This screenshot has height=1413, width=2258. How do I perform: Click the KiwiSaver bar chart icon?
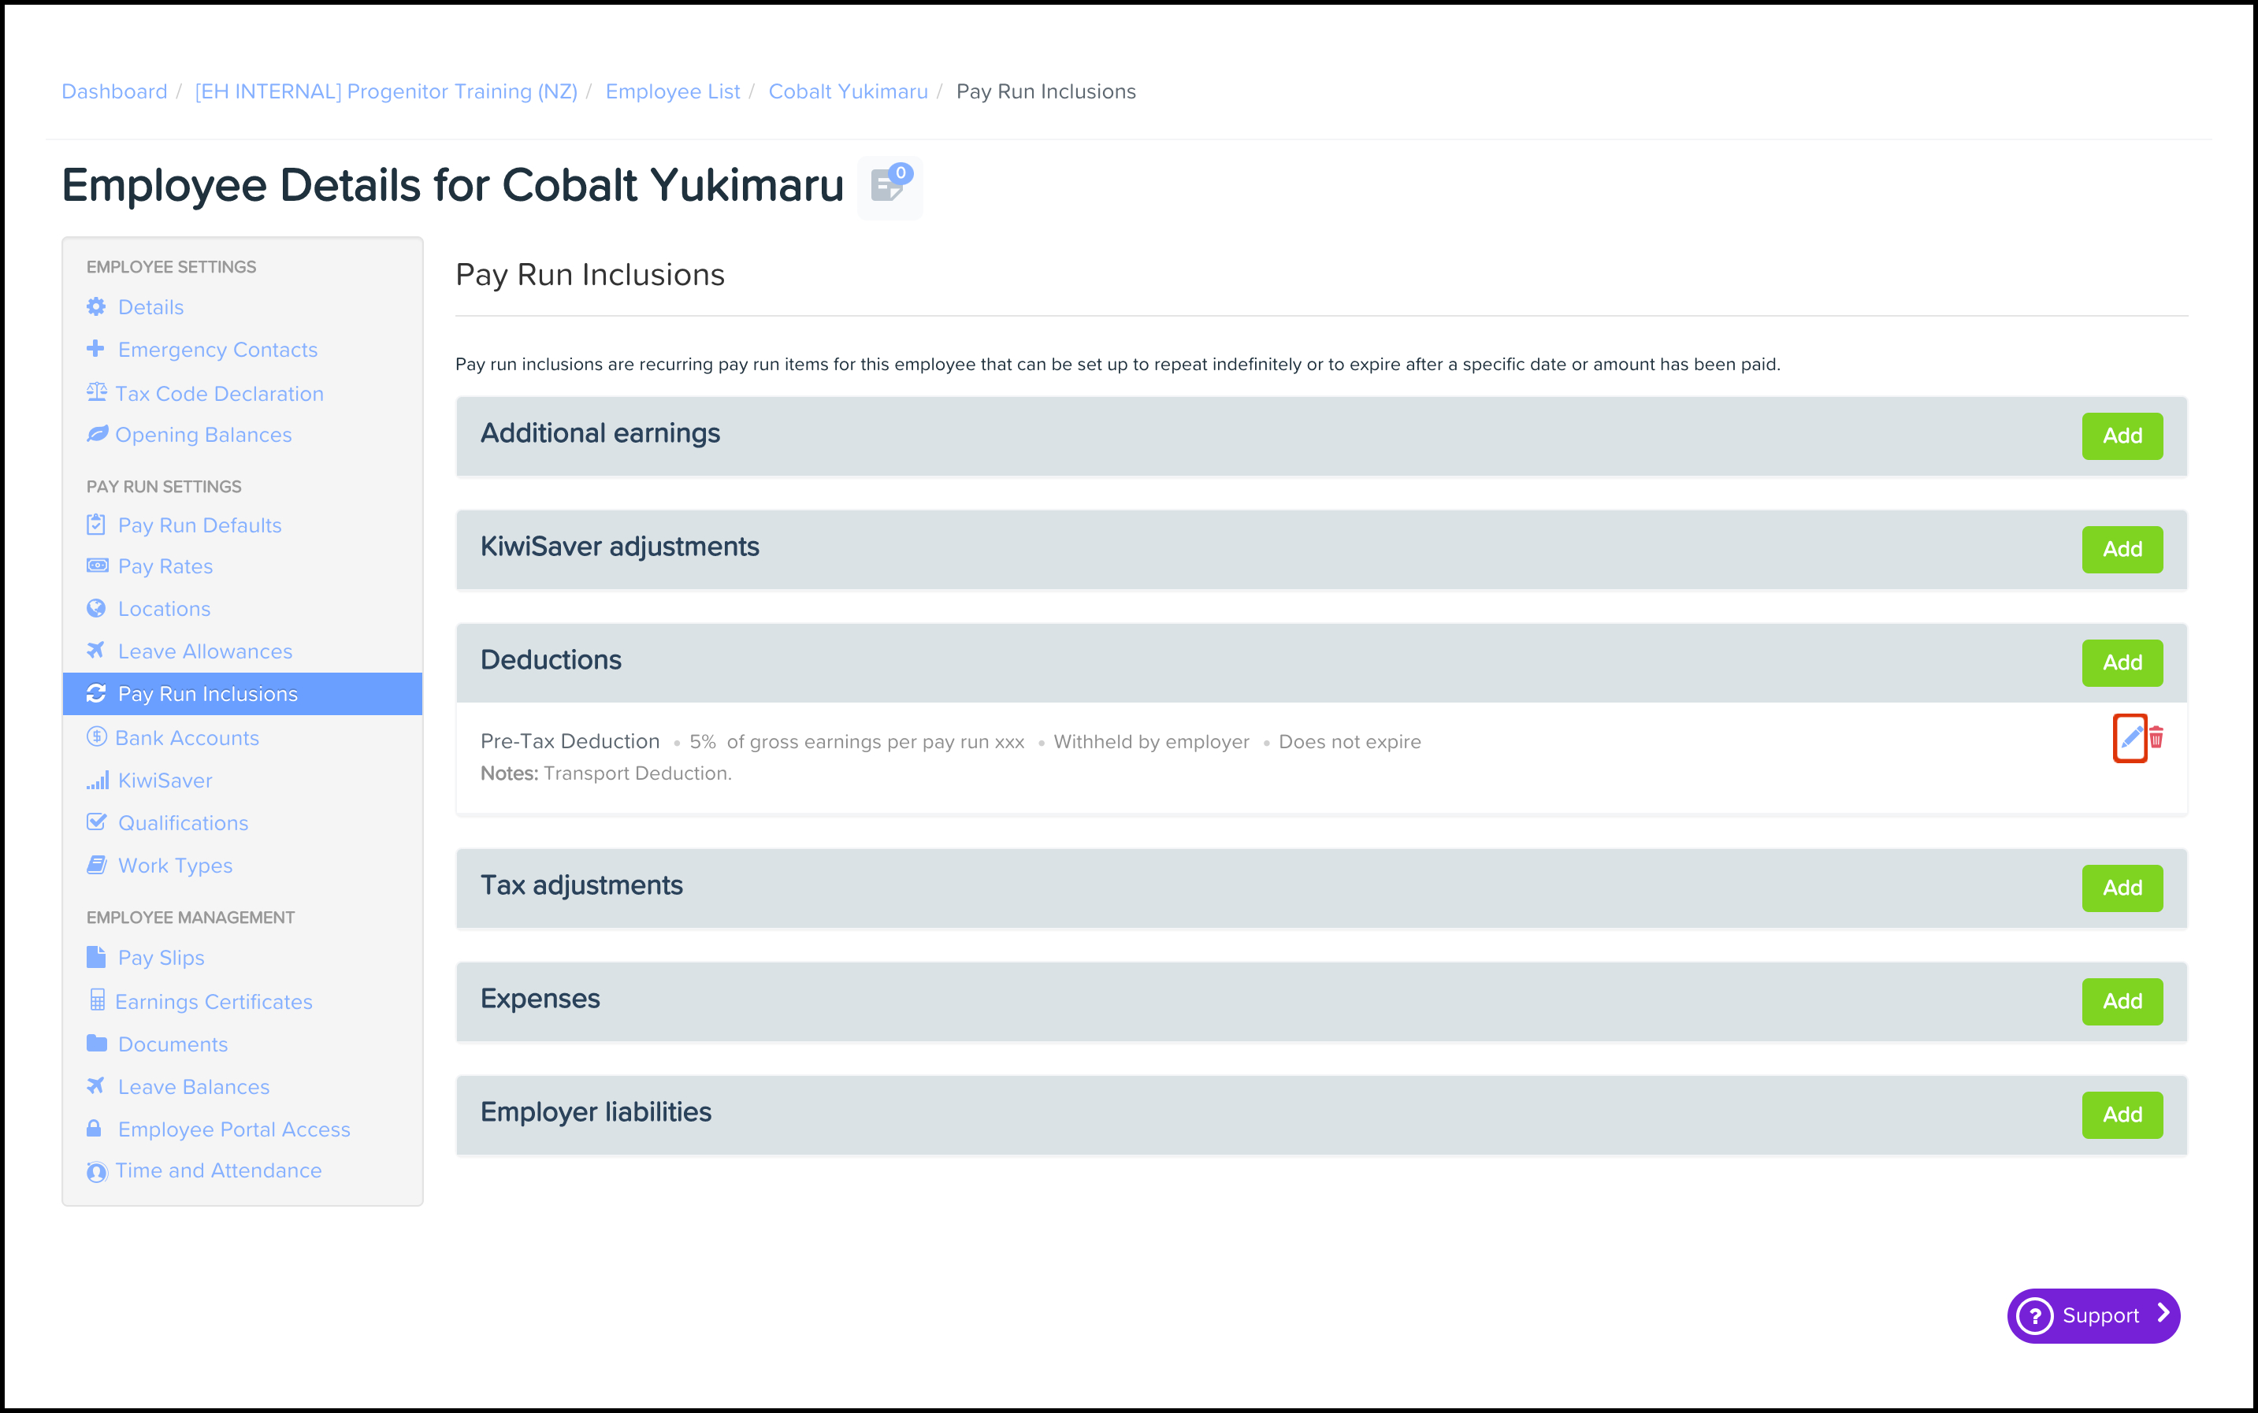point(97,781)
